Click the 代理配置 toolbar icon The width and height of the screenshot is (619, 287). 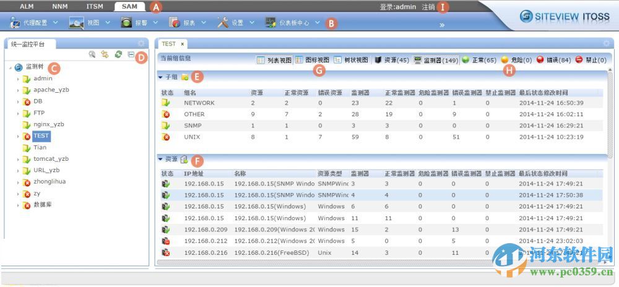[15, 23]
